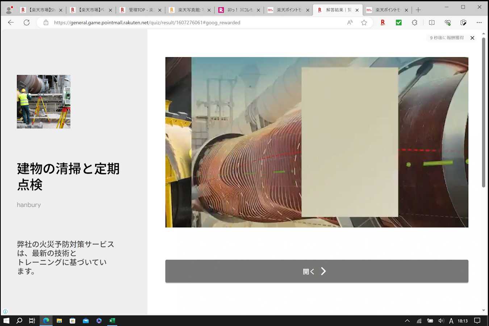Click the URL address bar
The image size is (489, 326).
point(196,22)
